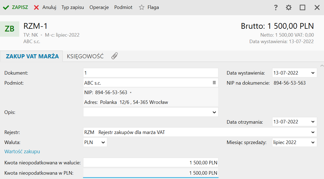Open the Operacje menu
The height and width of the screenshot is (179, 324).
tap(99, 8)
